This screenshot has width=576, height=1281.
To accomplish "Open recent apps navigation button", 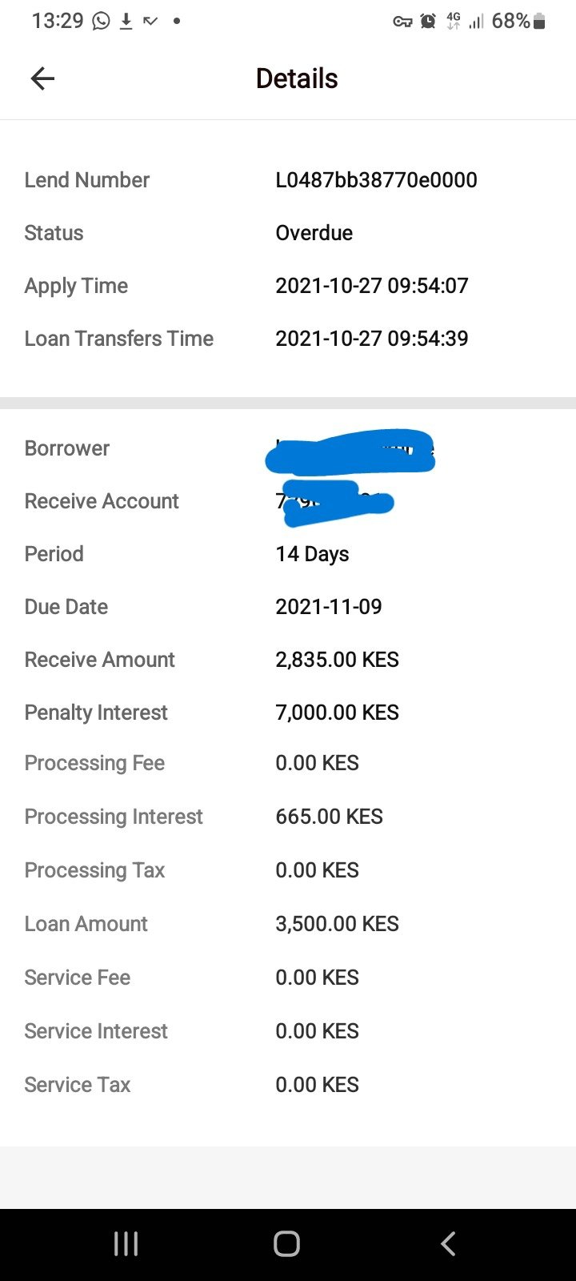I will (x=126, y=1243).
